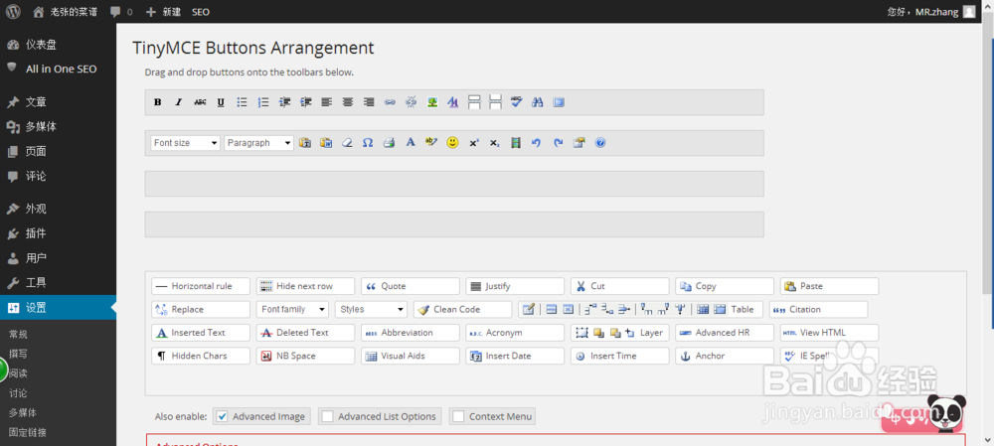The image size is (994, 446).
Task: Open the Paragraph format dropdown
Action: (x=258, y=143)
